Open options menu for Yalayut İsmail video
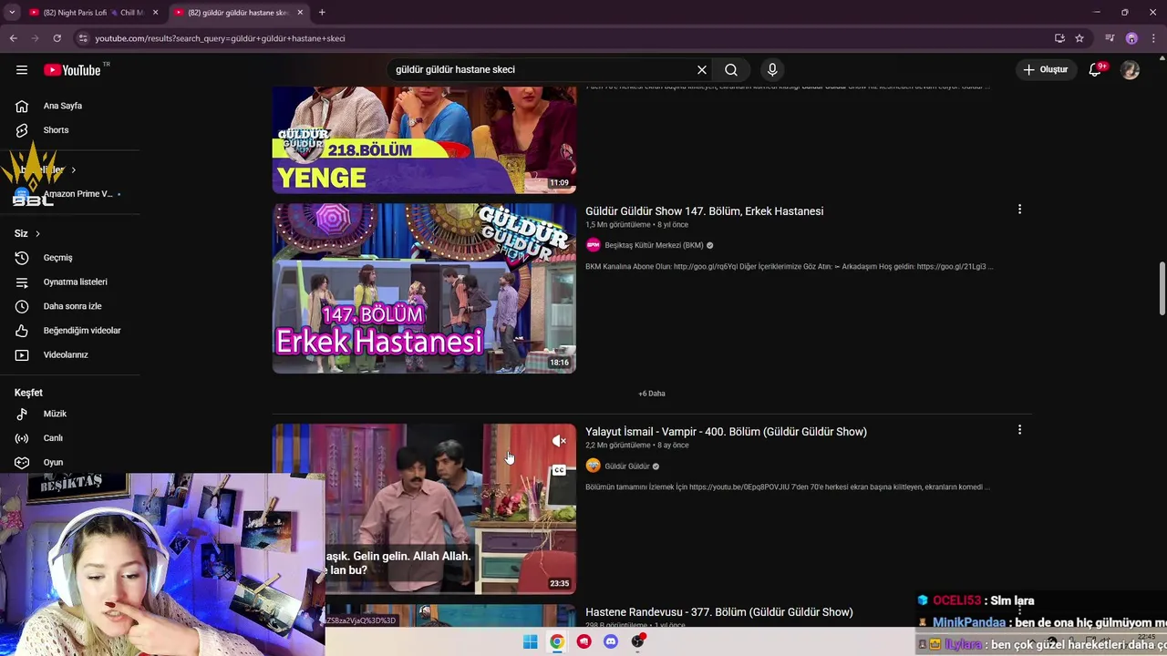The height and width of the screenshot is (656, 1167). (x=1019, y=430)
